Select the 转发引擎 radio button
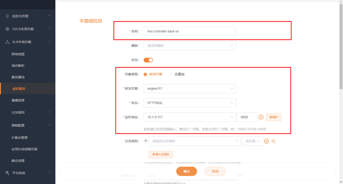This screenshot has height=184, width=343. tap(146, 74)
